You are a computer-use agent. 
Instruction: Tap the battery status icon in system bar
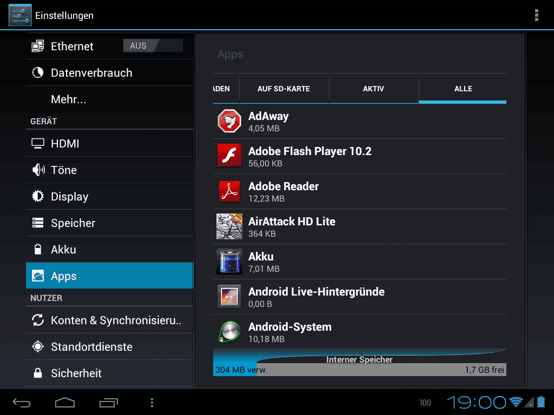point(541,402)
